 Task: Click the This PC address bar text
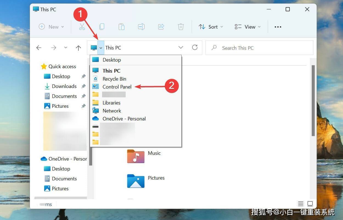pos(113,48)
